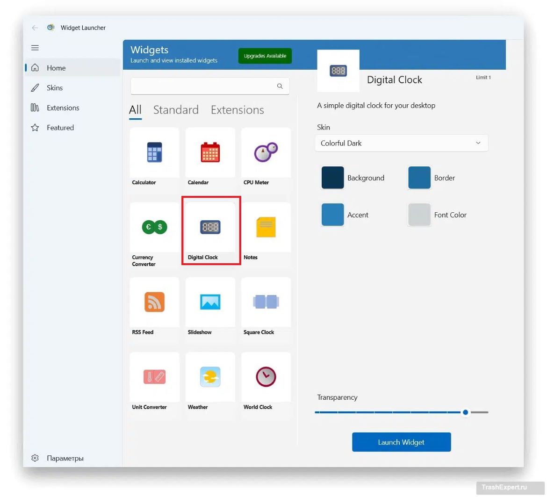Click the widget search field

click(x=203, y=86)
